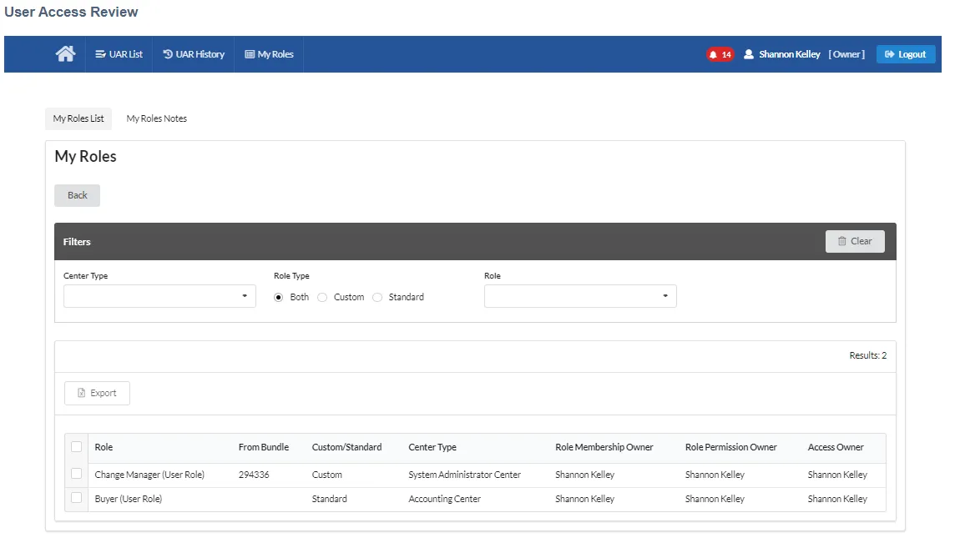Check the Change Manager row checkbox
Screen dimensions: 955x543
(76, 474)
